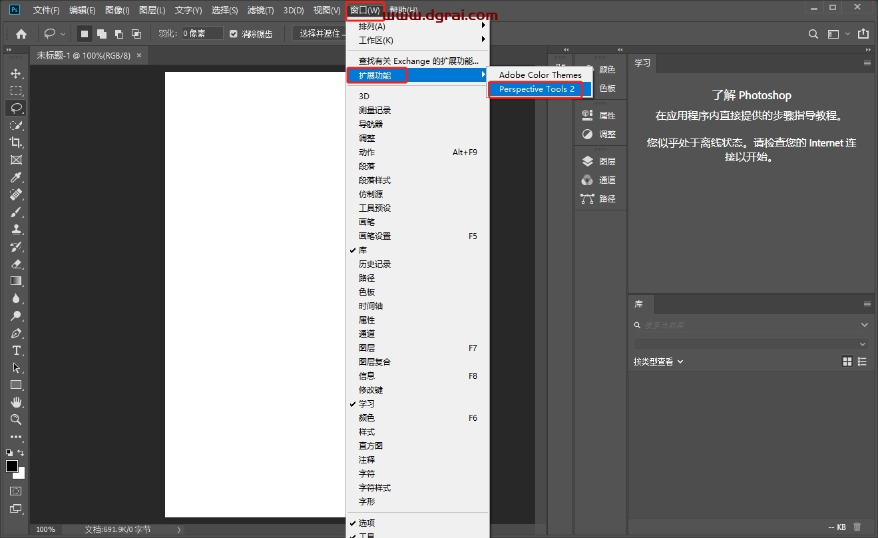Toggle the checked 选项 window entry

point(417,523)
